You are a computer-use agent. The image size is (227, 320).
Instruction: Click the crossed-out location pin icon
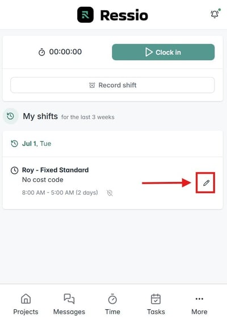coord(110,193)
